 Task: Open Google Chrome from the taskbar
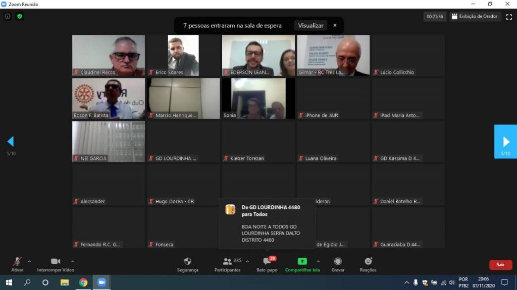coord(83,282)
